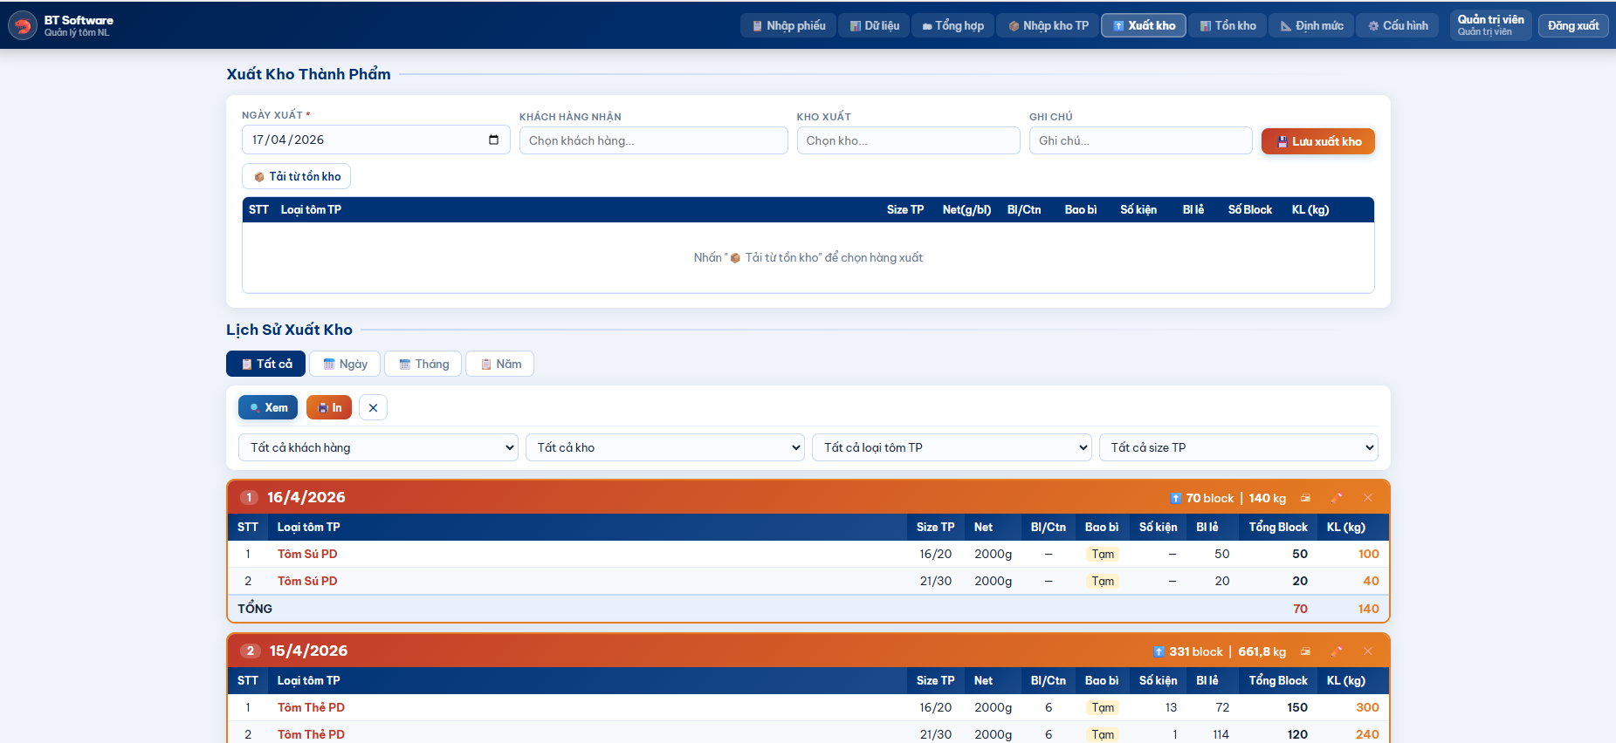The height and width of the screenshot is (743, 1616).
Task: Edit the 16/4/2026 export record with pencil icon
Action: click(1336, 498)
